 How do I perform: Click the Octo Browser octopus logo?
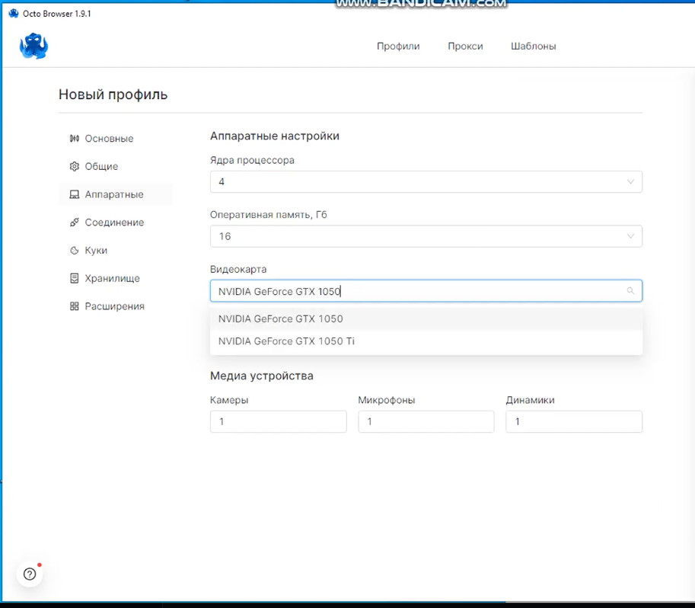[x=33, y=46]
